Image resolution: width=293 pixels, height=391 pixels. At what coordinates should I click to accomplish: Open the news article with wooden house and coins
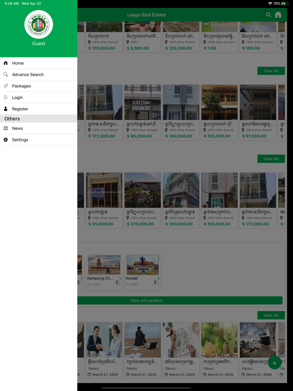[219, 350]
